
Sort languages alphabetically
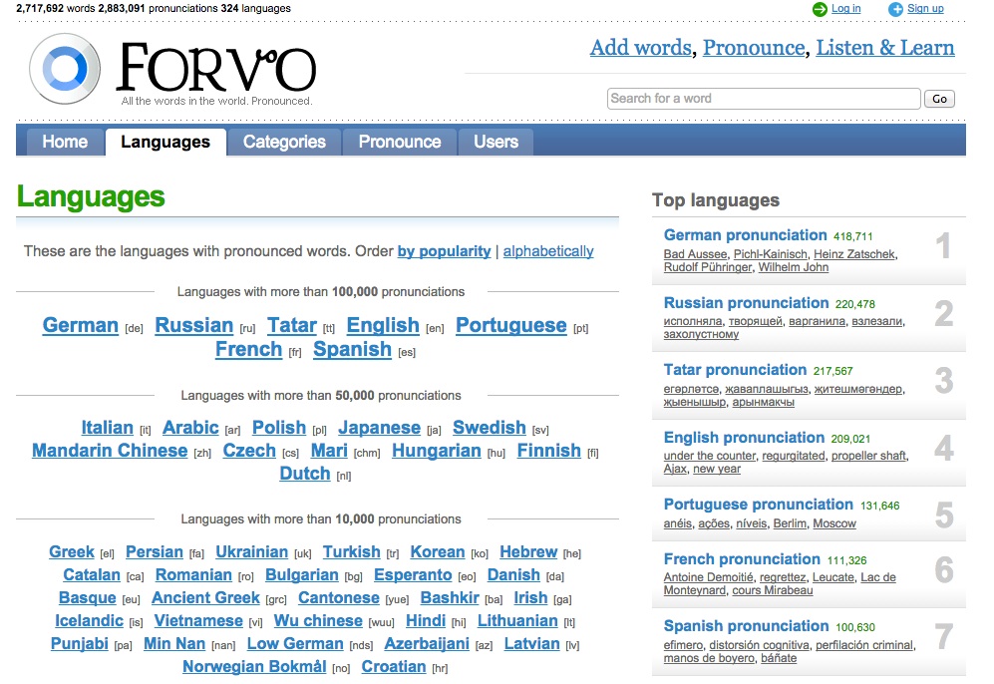click(x=547, y=251)
